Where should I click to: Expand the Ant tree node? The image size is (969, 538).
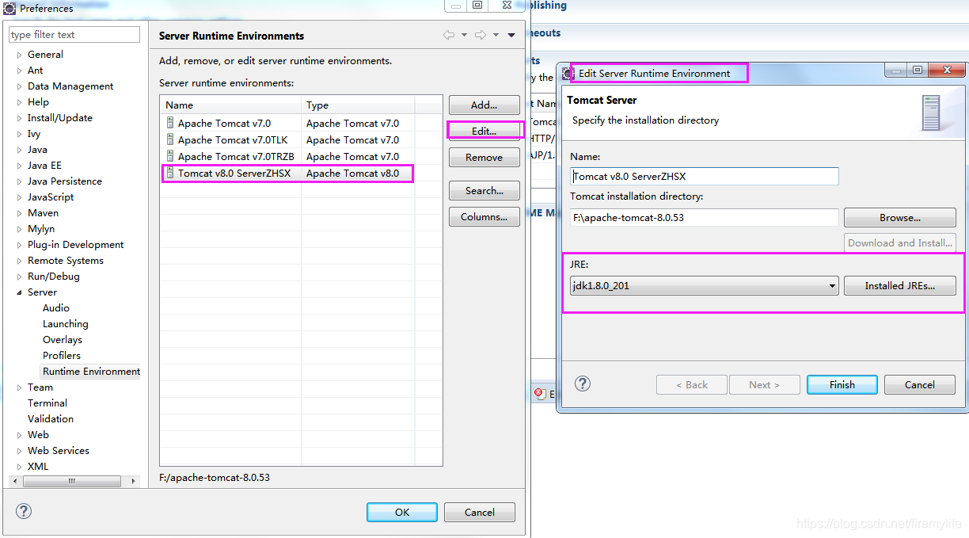20,71
